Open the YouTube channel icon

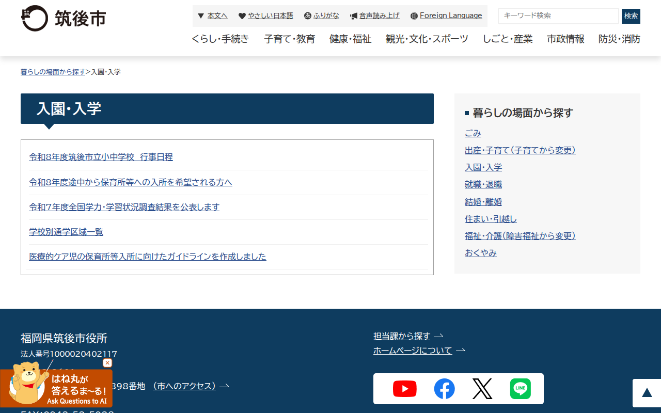click(x=405, y=389)
